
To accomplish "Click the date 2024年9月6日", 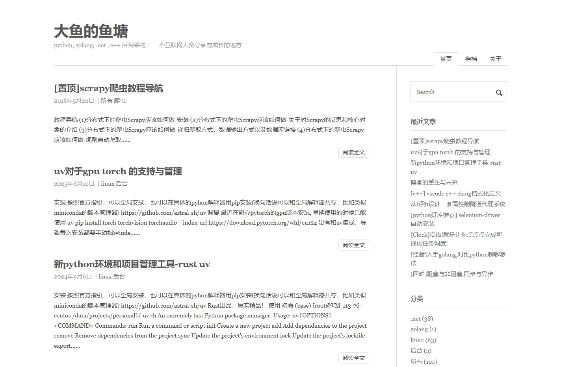I will pos(73,277).
